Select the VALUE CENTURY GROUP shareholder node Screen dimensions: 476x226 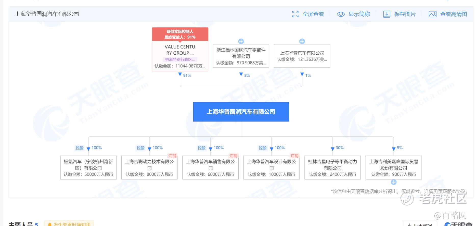click(x=180, y=56)
